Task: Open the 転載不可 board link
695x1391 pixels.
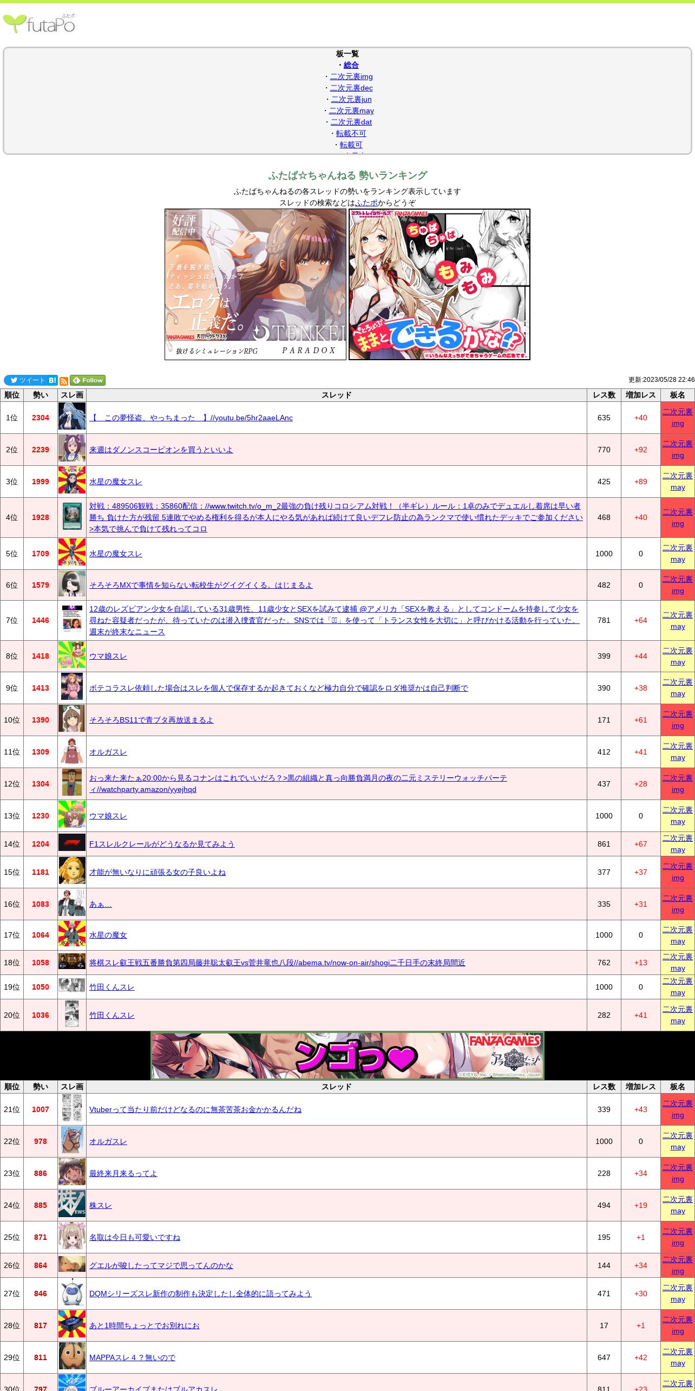Action: 351,133
